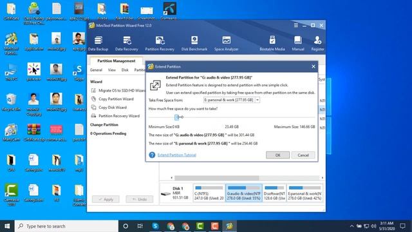The height and width of the screenshot is (232, 412).
Task: Cancel the Extend Partition dialog
Action: pyautogui.click(x=303, y=155)
